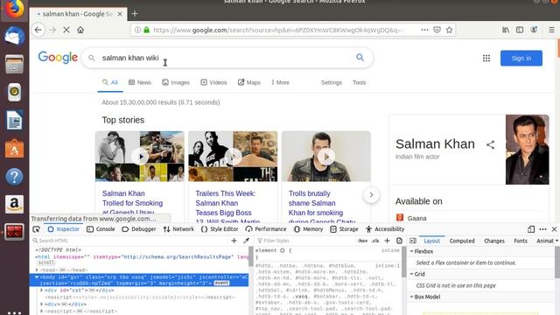Screen dimensions: 560x315
Task: Show more inspector sidebar tabs dropdown
Action: [556, 241]
